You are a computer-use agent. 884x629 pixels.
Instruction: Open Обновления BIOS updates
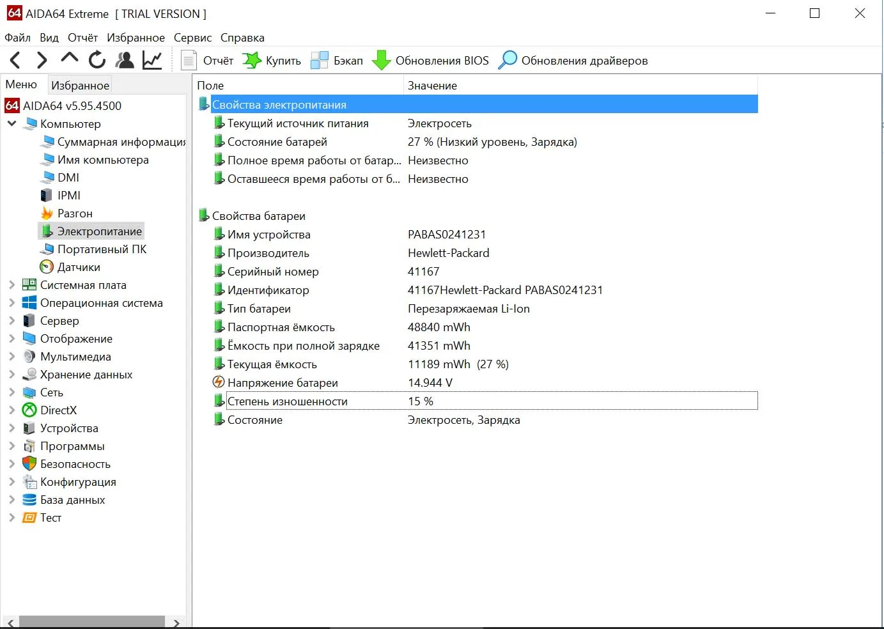point(430,61)
